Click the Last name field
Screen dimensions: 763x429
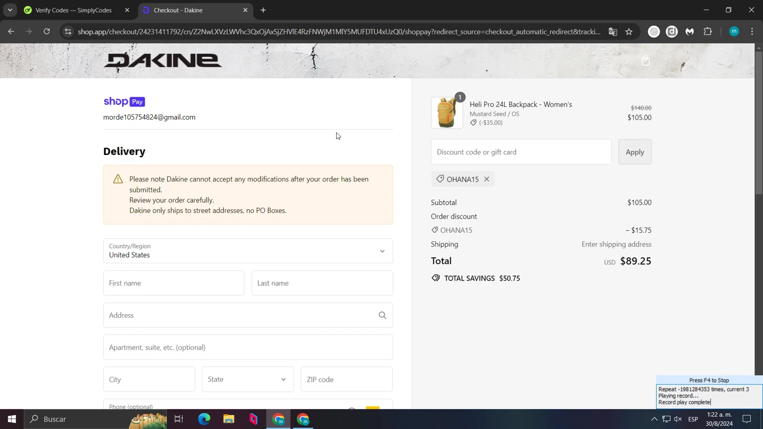click(322, 283)
